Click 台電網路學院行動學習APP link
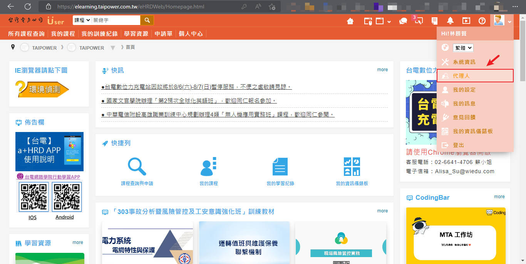 point(52,177)
